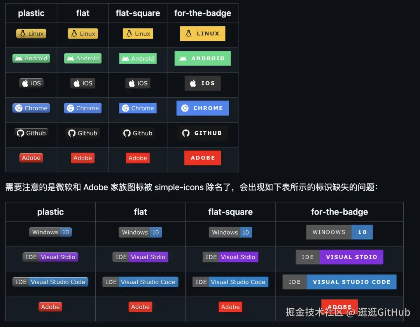The width and height of the screenshot is (420, 327).
Task: Click the Android flat-square badge
Action: click(x=138, y=58)
